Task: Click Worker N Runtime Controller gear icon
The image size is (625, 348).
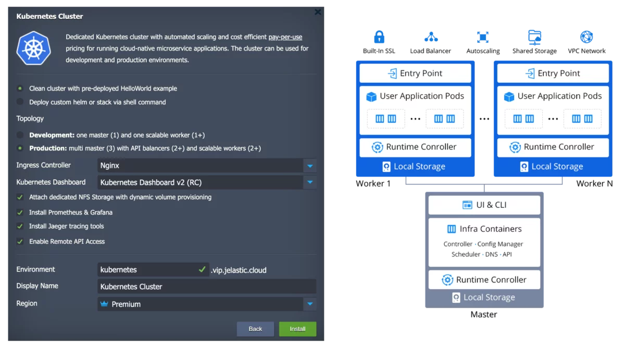Action: 515,147
